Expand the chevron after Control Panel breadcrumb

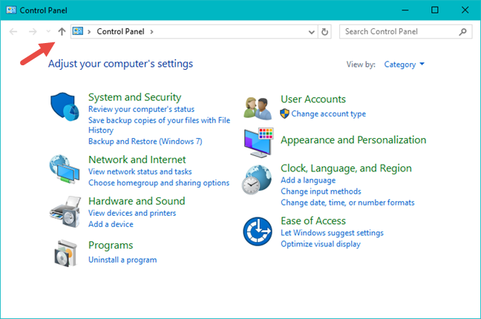(152, 32)
